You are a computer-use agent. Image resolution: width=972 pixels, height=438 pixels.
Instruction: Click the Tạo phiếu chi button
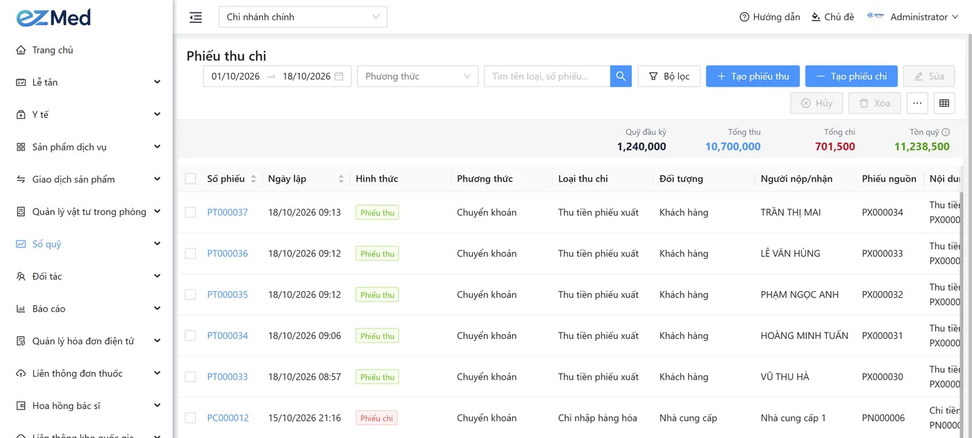(851, 76)
